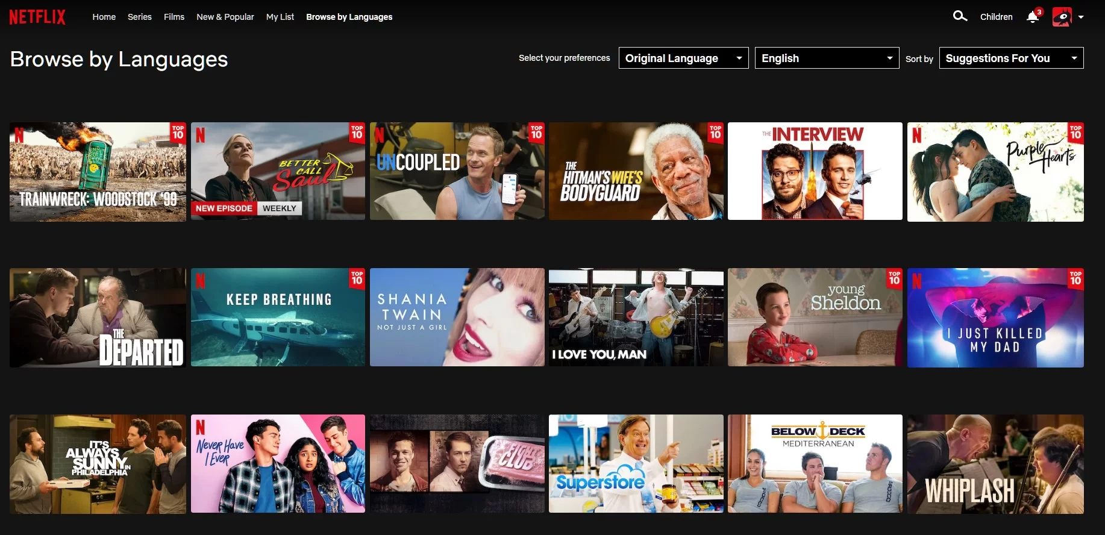Open Better Call Saul thumbnail
This screenshot has height=535, width=1105.
point(278,172)
